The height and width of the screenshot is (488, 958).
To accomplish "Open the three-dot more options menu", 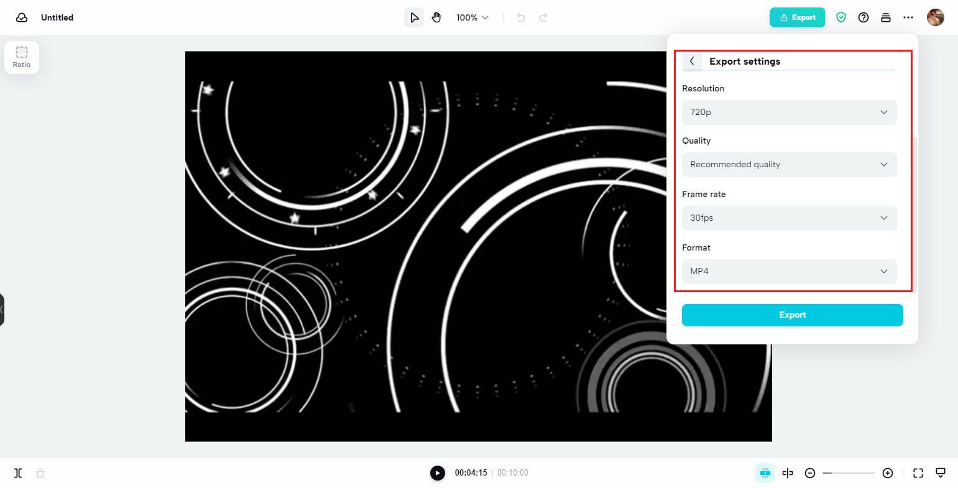I will pyautogui.click(x=908, y=17).
